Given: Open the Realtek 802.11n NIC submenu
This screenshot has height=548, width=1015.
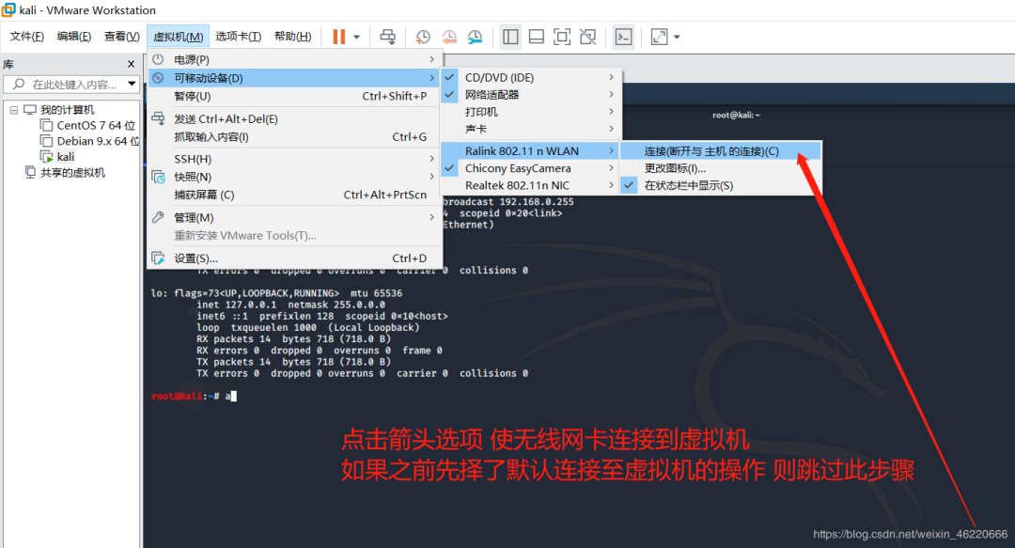Looking at the screenshot, I should point(531,185).
